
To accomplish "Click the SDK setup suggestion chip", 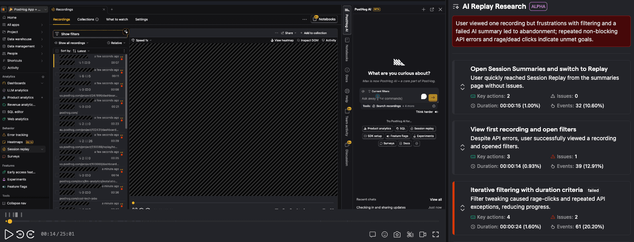I will tap(373, 136).
